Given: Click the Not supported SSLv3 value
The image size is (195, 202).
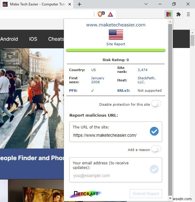Looking at the screenshot, I should coord(149,91).
